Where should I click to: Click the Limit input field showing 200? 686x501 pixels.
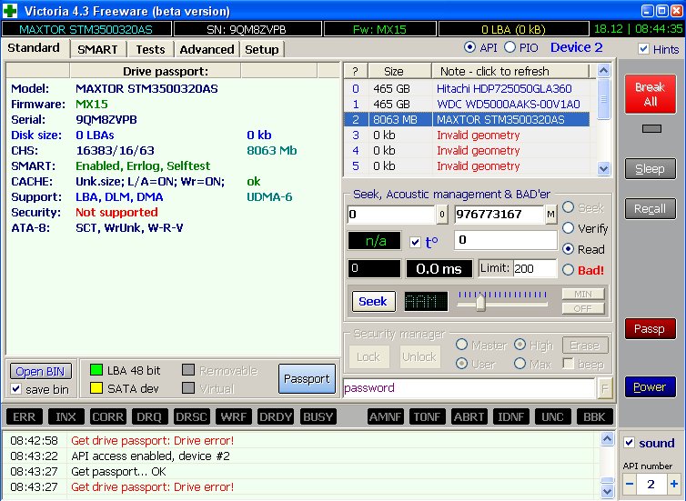(x=534, y=268)
